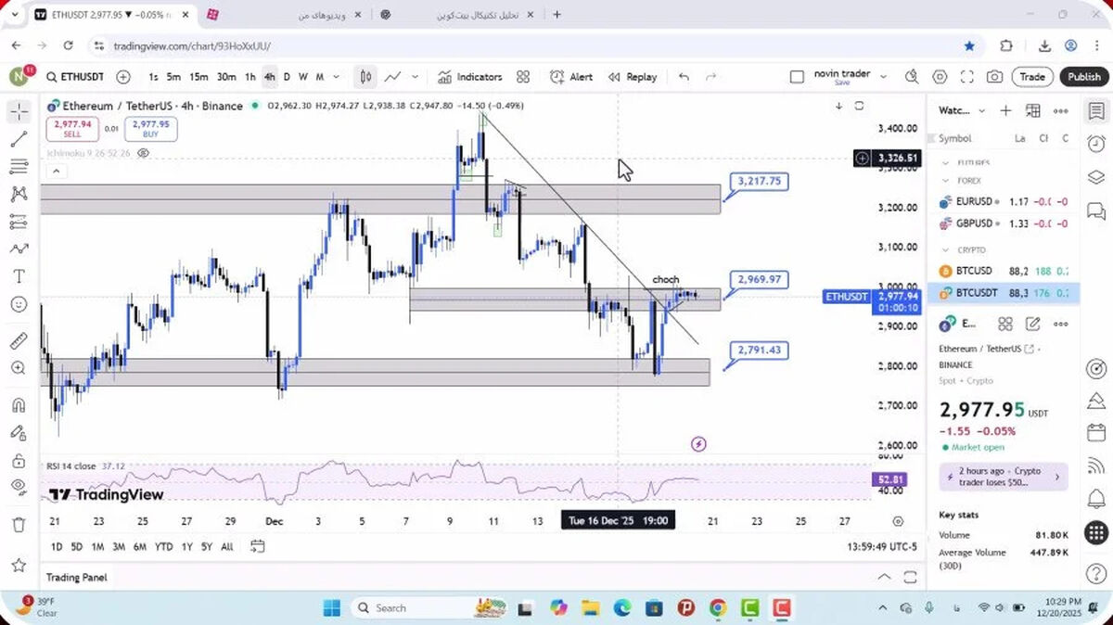
Task: Switch to the 30m timeframe
Action: [226, 77]
